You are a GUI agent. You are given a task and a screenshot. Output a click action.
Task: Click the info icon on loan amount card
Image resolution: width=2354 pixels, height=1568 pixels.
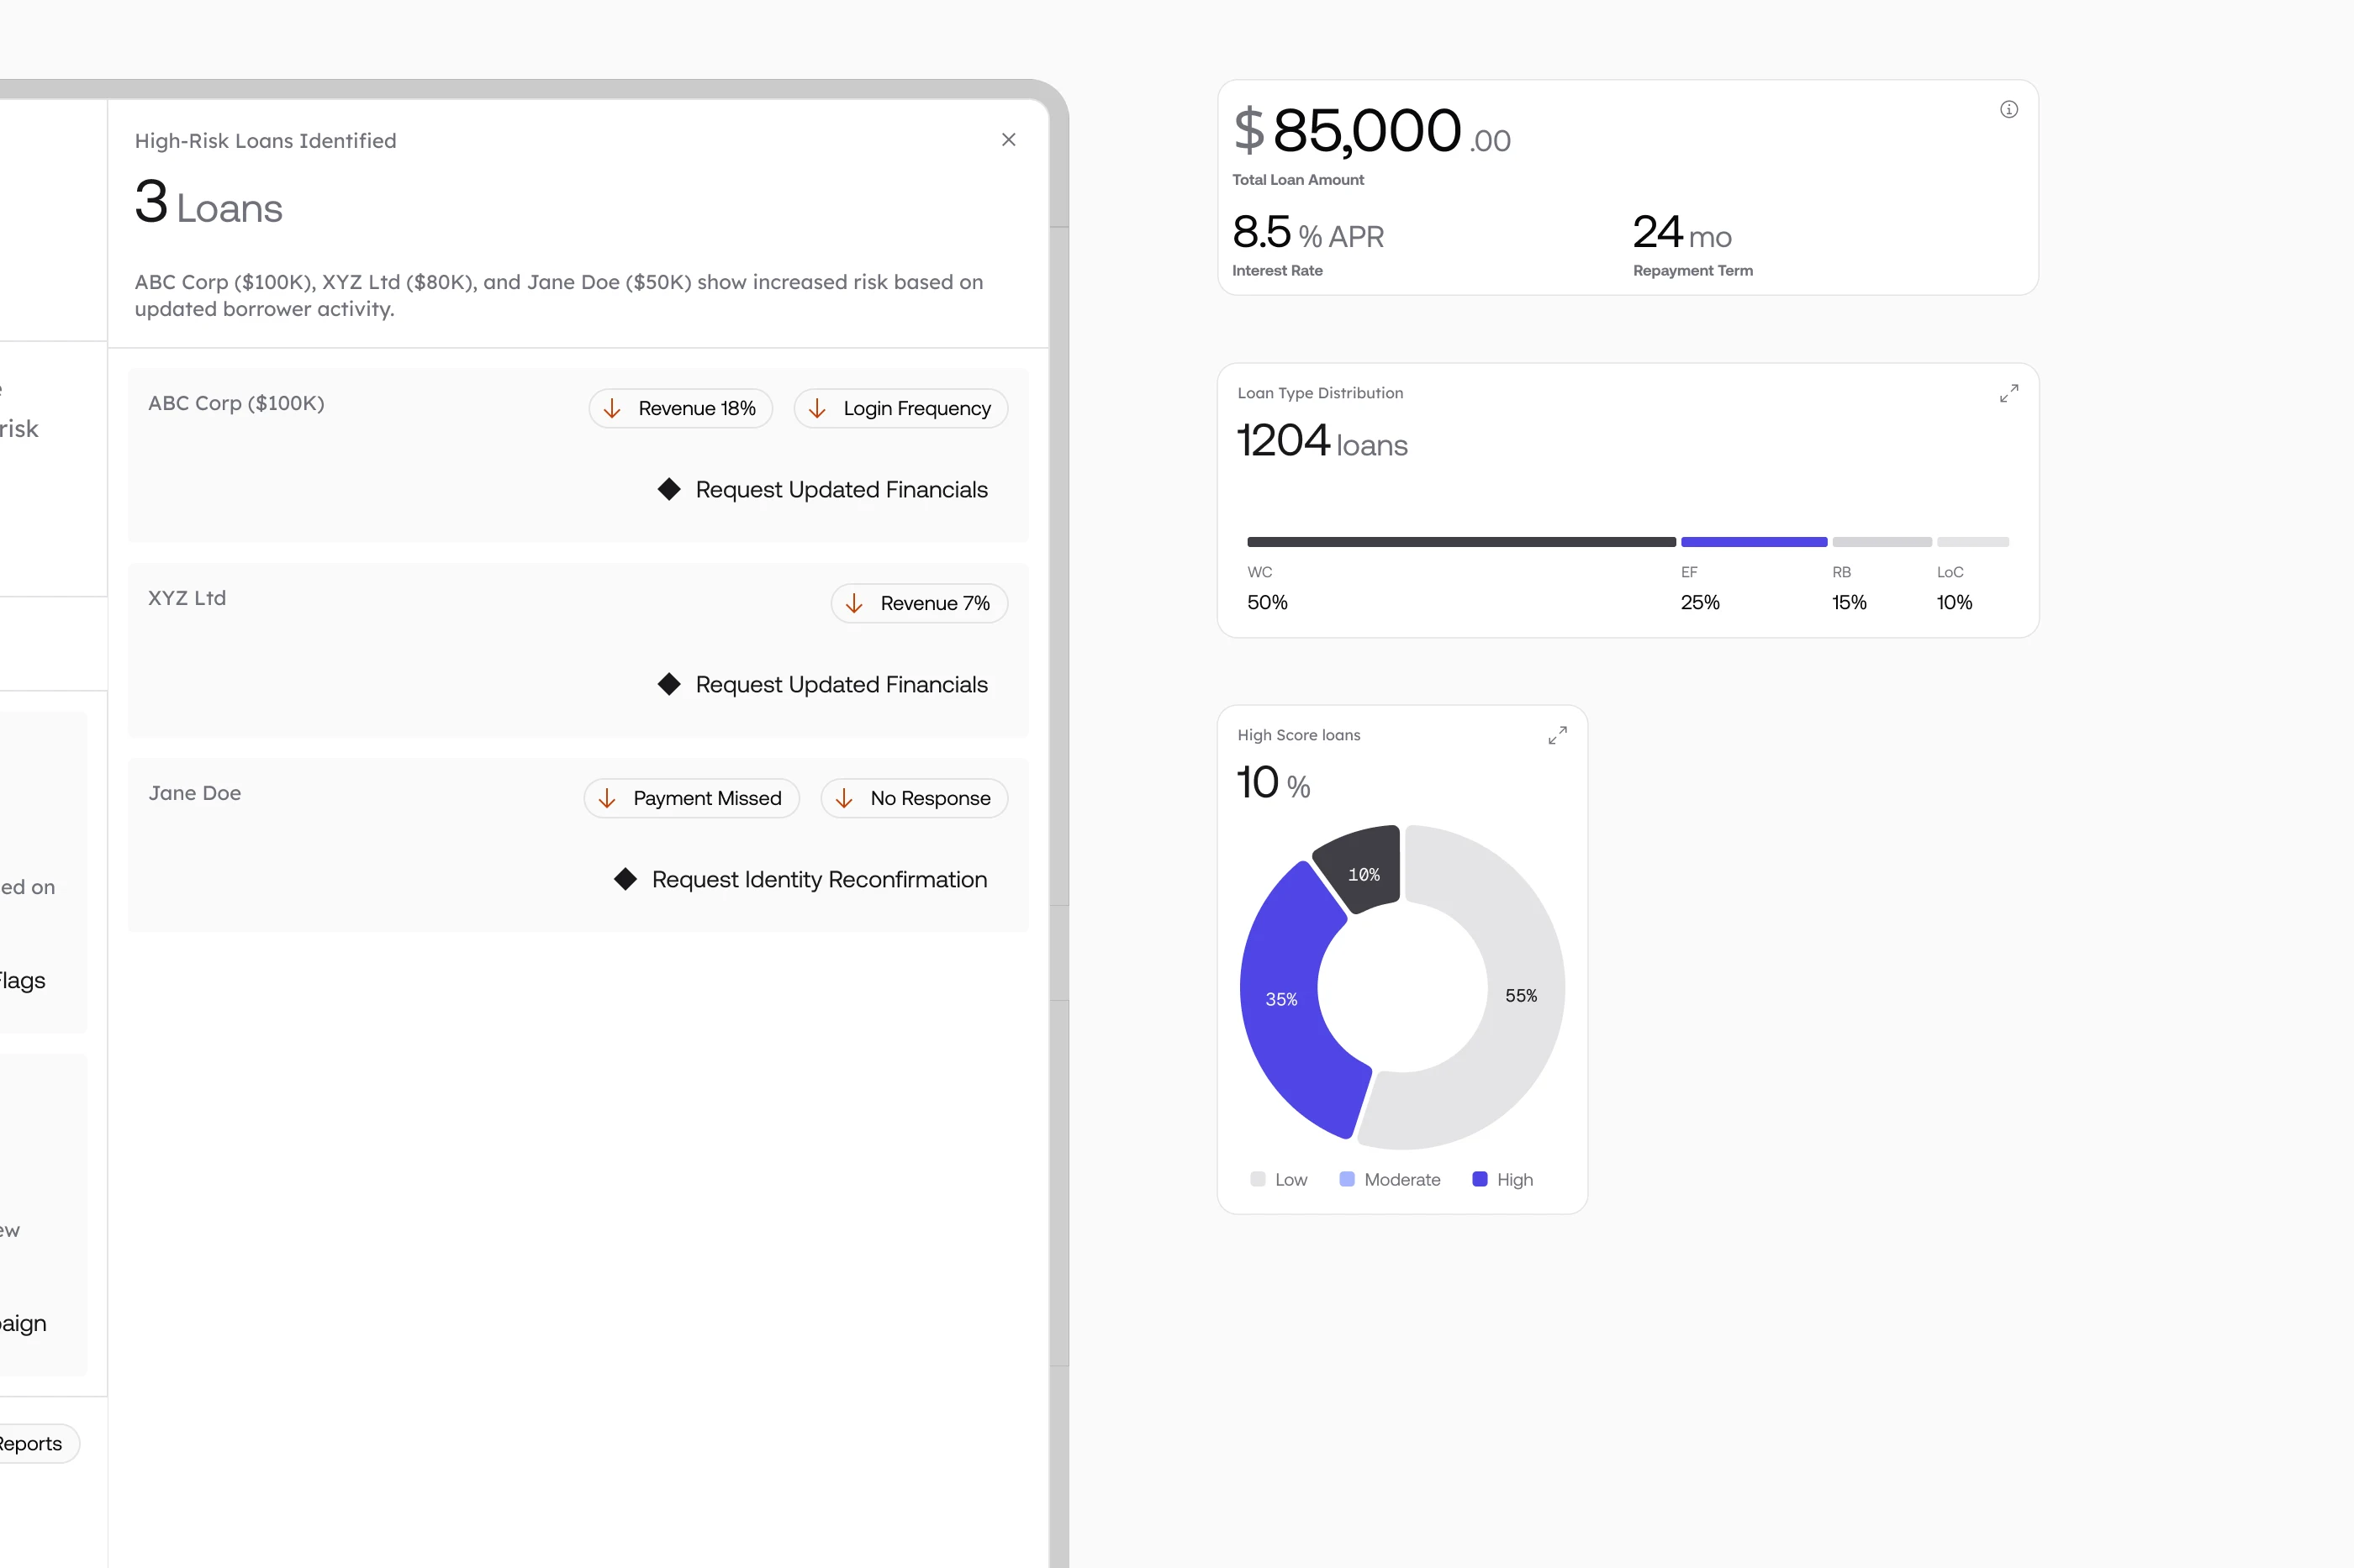2008,110
